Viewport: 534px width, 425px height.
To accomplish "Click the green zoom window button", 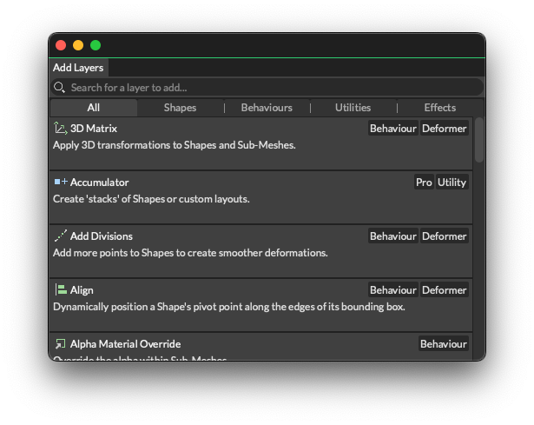I will 96,45.
